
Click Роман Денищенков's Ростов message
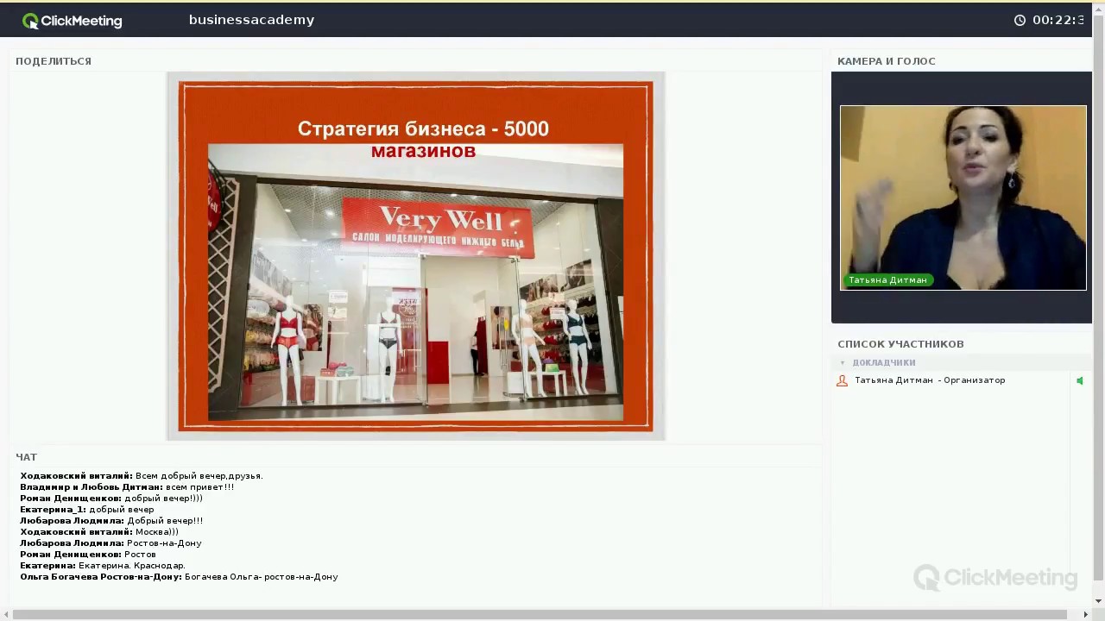point(88,555)
